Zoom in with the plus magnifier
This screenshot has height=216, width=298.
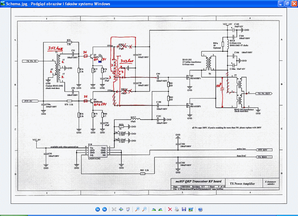pos(137,209)
